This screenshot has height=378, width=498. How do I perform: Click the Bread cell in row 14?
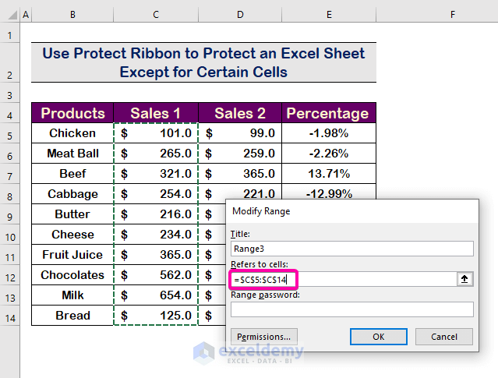(x=72, y=316)
